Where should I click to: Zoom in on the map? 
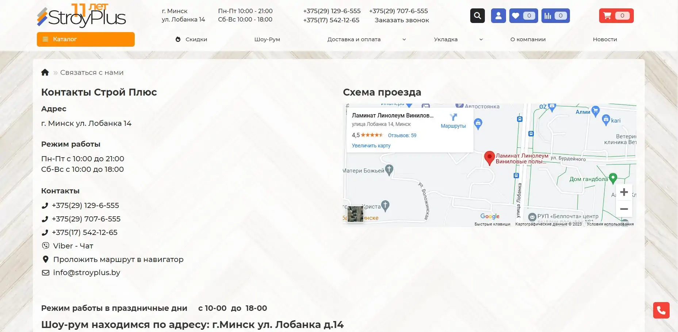624,192
